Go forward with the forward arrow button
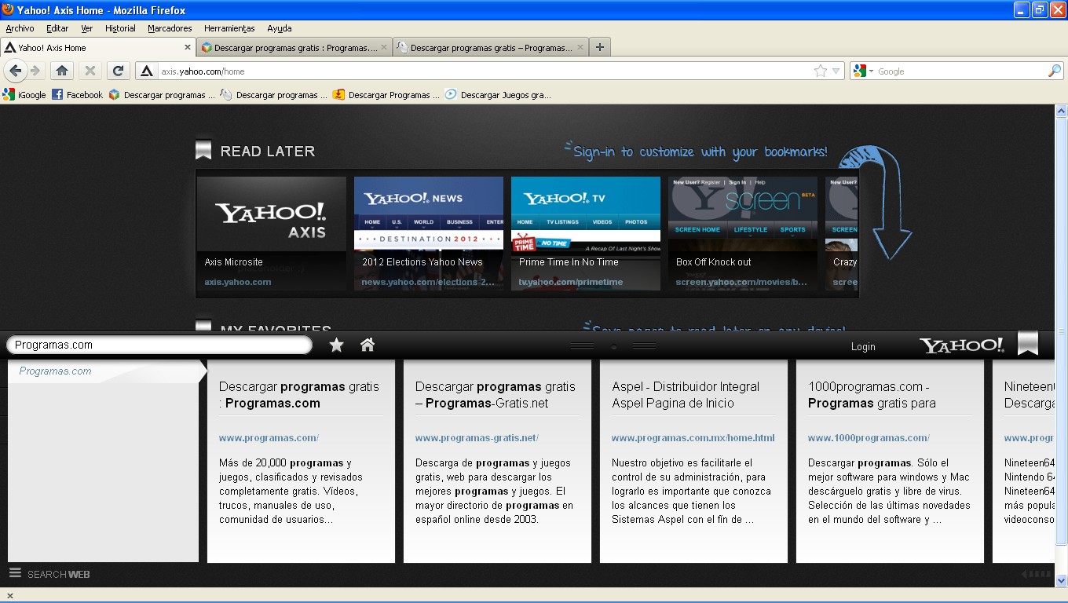Viewport: 1068px width, 603px height. 35,71
